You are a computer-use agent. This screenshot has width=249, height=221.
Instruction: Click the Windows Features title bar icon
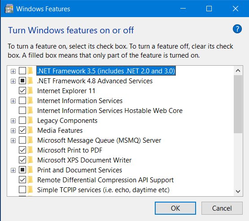tap(9, 9)
